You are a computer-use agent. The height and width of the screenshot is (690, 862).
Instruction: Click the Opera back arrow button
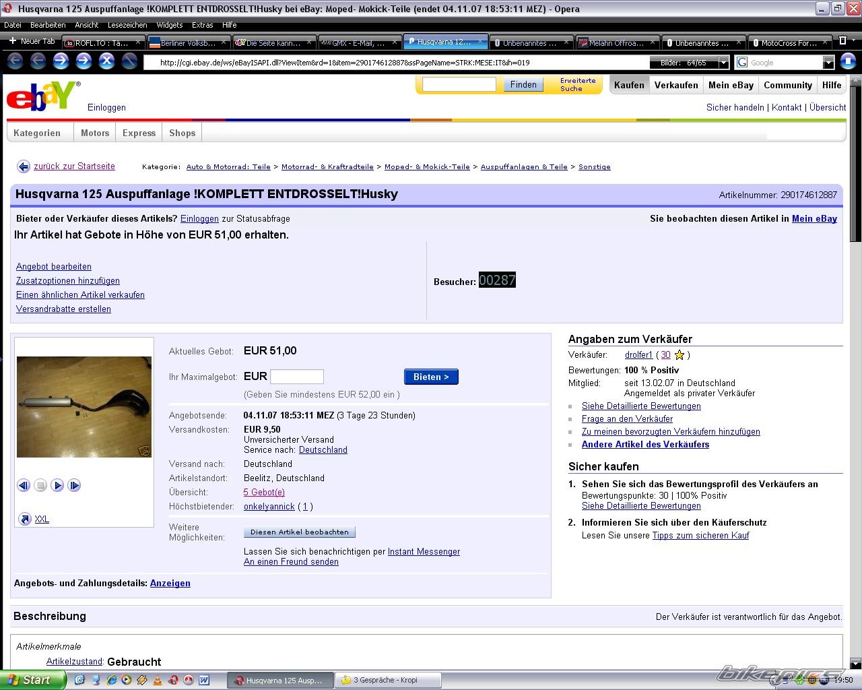15,61
